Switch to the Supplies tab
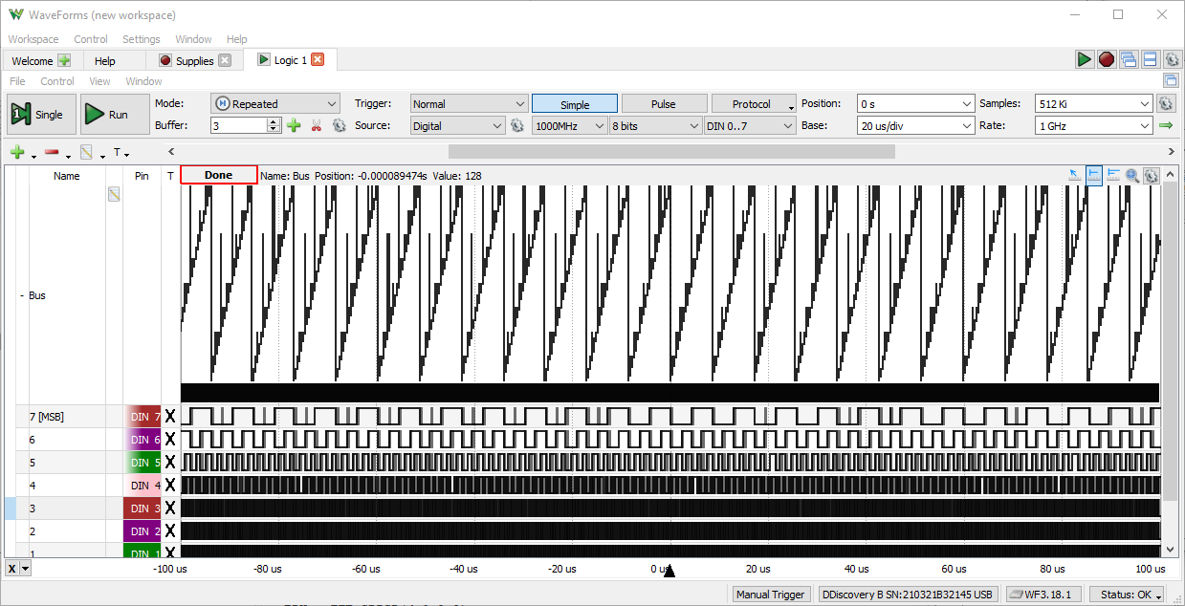 [x=194, y=60]
